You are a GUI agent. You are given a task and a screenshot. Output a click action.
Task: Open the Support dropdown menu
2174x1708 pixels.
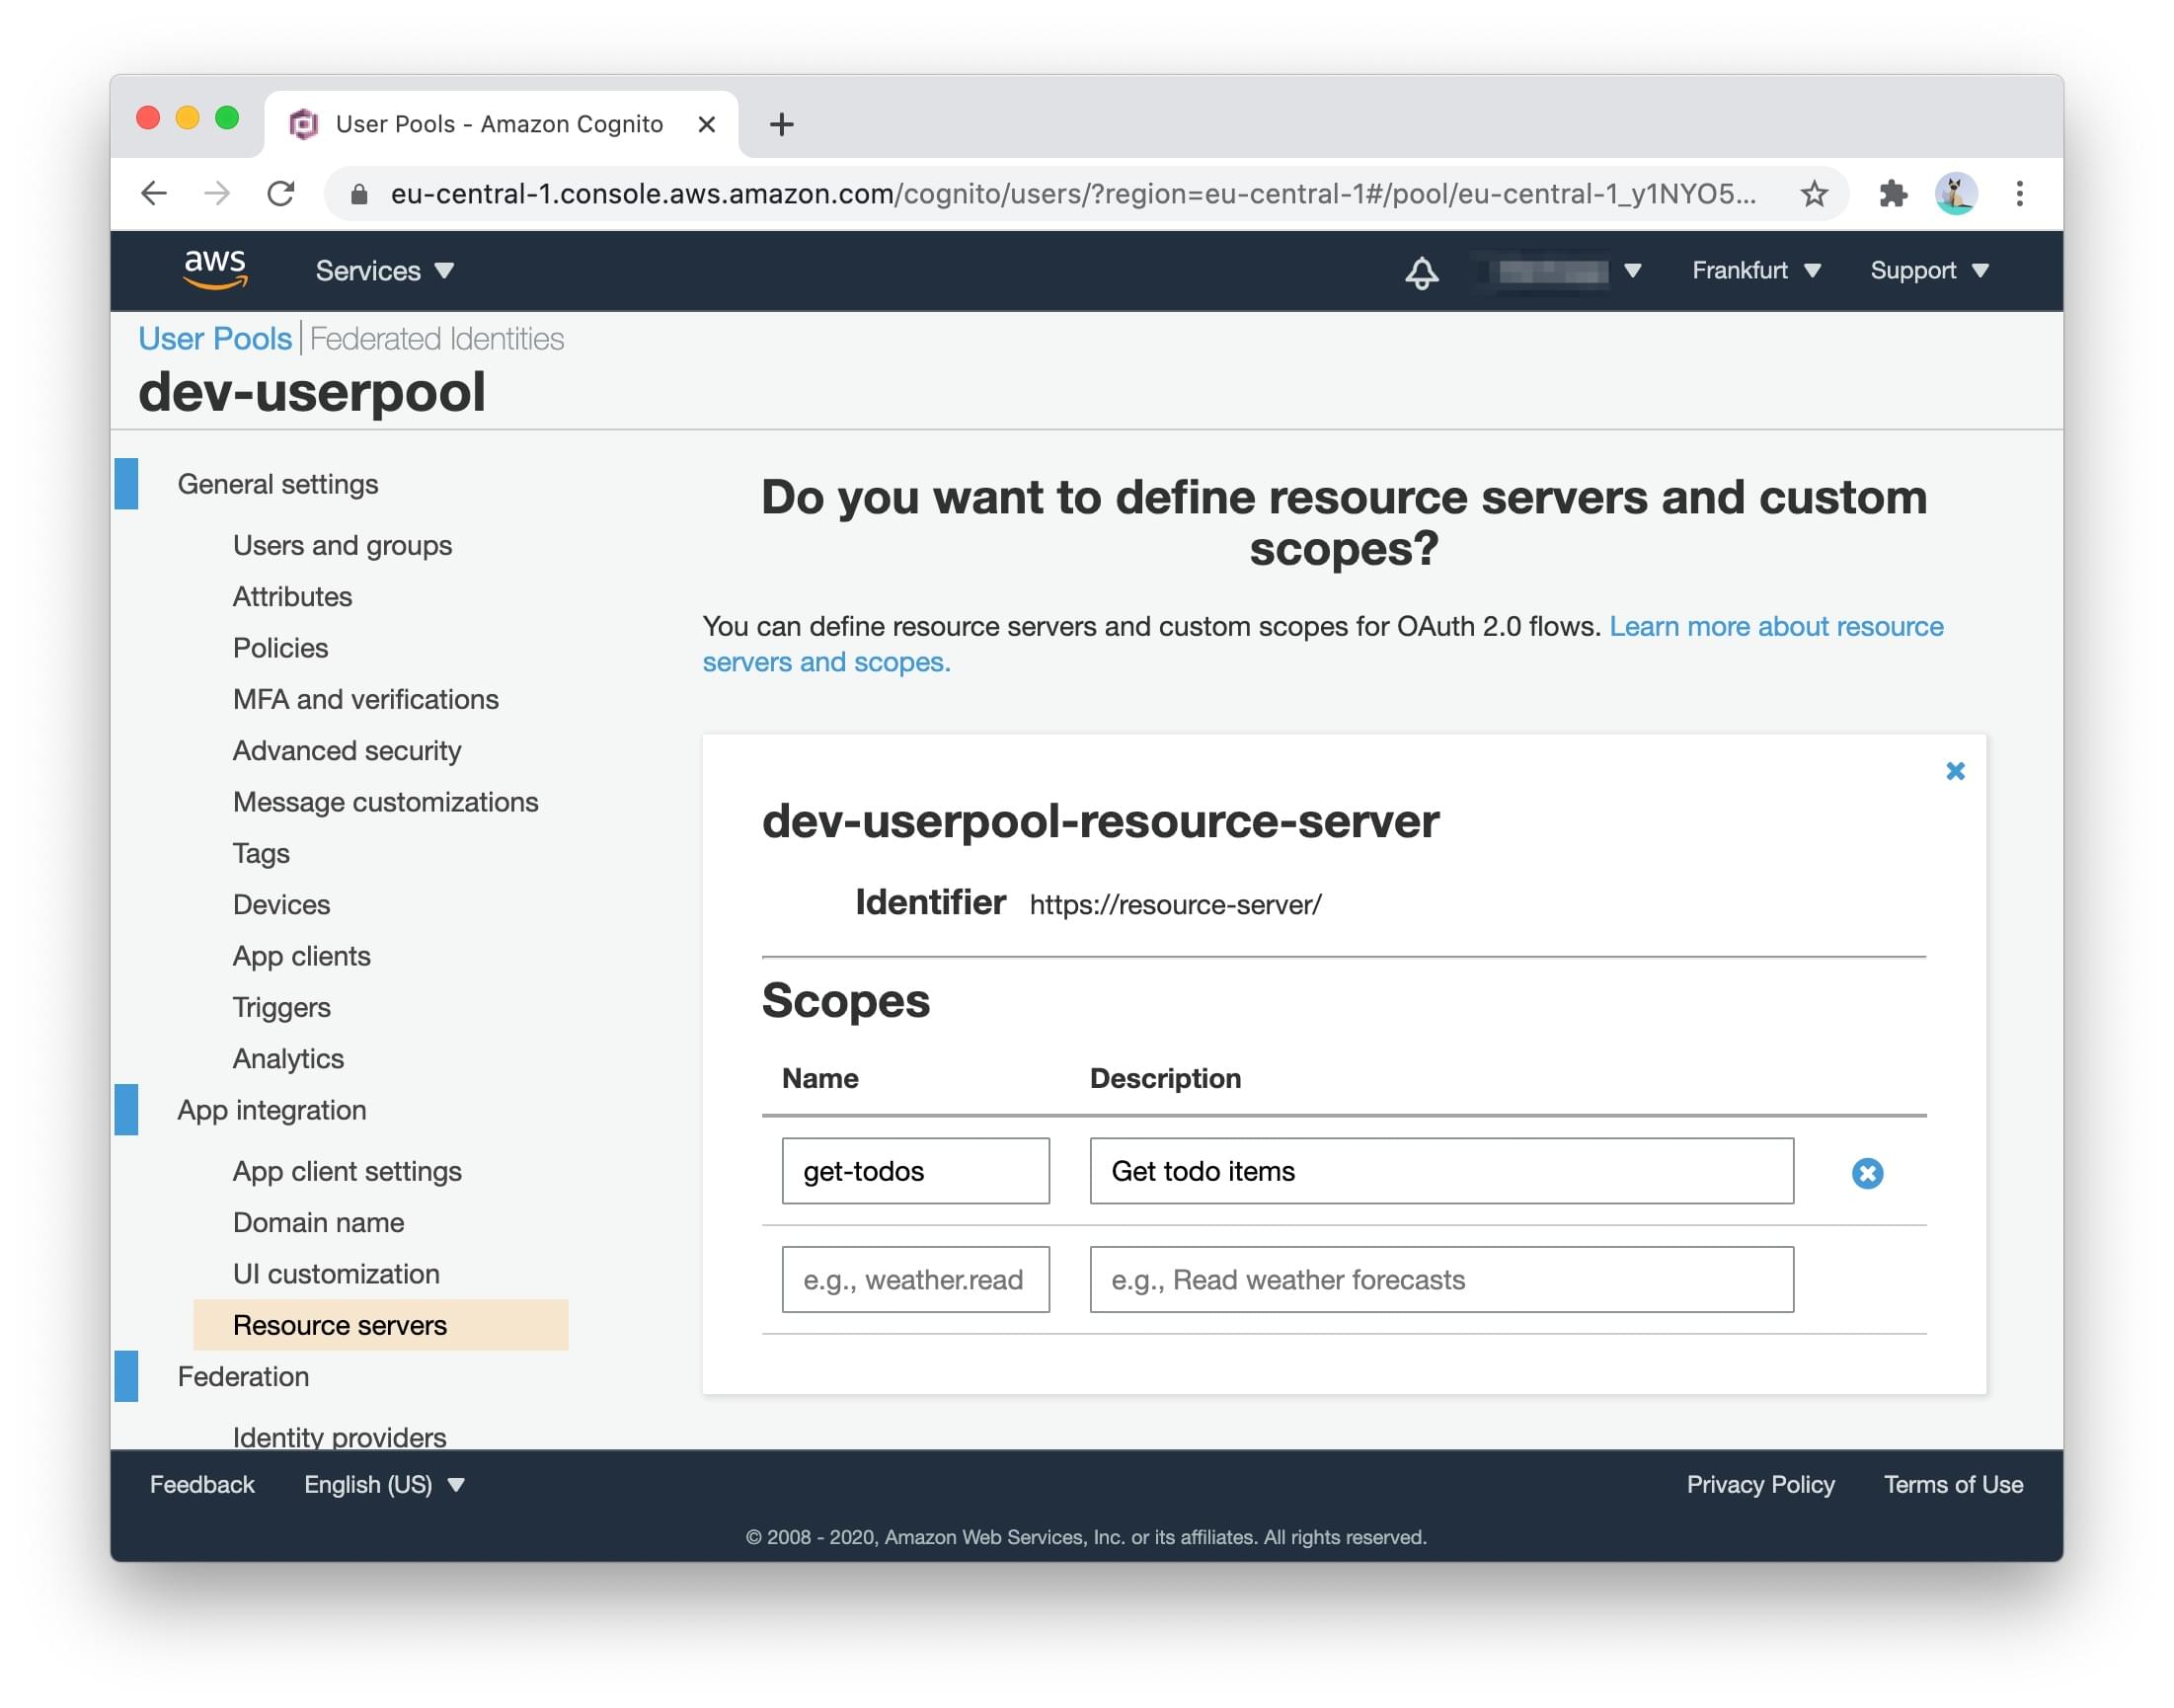click(x=1928, y=271)
